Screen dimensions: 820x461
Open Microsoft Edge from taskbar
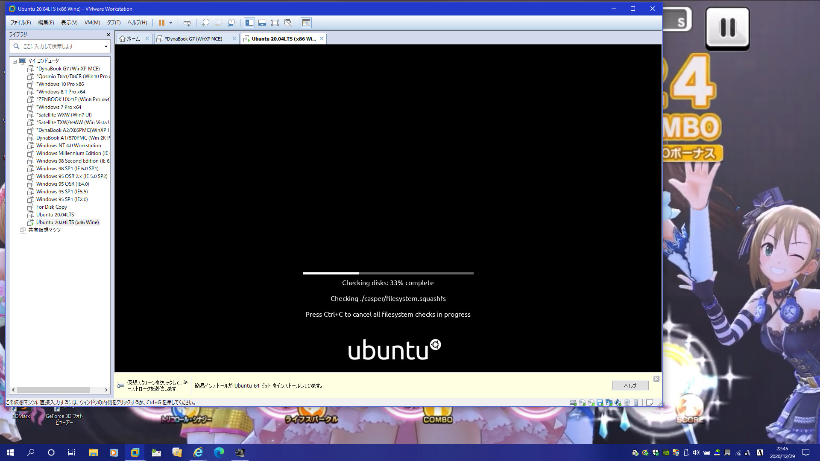219,452
